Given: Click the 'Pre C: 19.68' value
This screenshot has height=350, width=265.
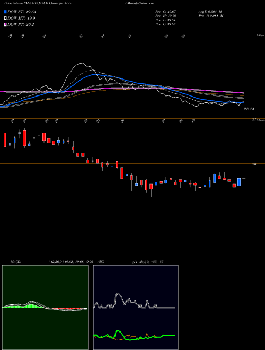Looking at the screenshot, I should pyautogui.click(x=165, y=24).
